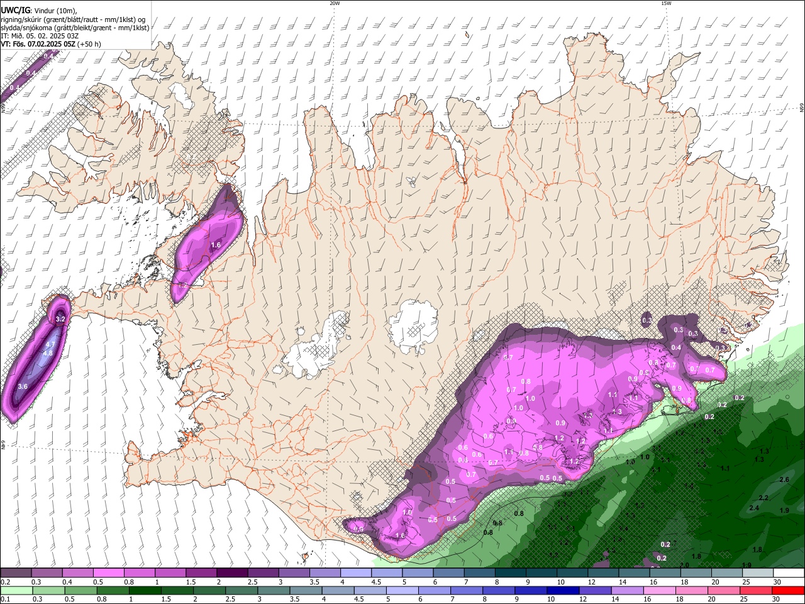Click the '2.6' rain value over the southeast sea
Screen dimensions: 805x604
coord(784,479)
